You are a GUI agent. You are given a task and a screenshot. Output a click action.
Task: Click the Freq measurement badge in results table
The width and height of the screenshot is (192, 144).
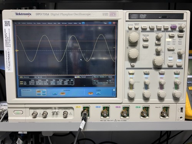[x=22, y=82]
